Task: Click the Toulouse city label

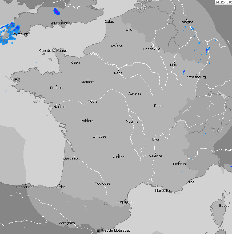Action: (103, 184)
